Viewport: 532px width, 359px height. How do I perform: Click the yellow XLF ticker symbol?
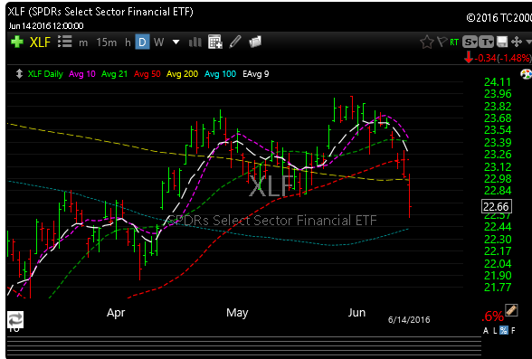[x=40, y=42]
